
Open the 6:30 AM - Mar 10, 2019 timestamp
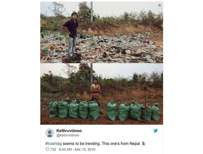pyautogui.click(x=77, y=149)
